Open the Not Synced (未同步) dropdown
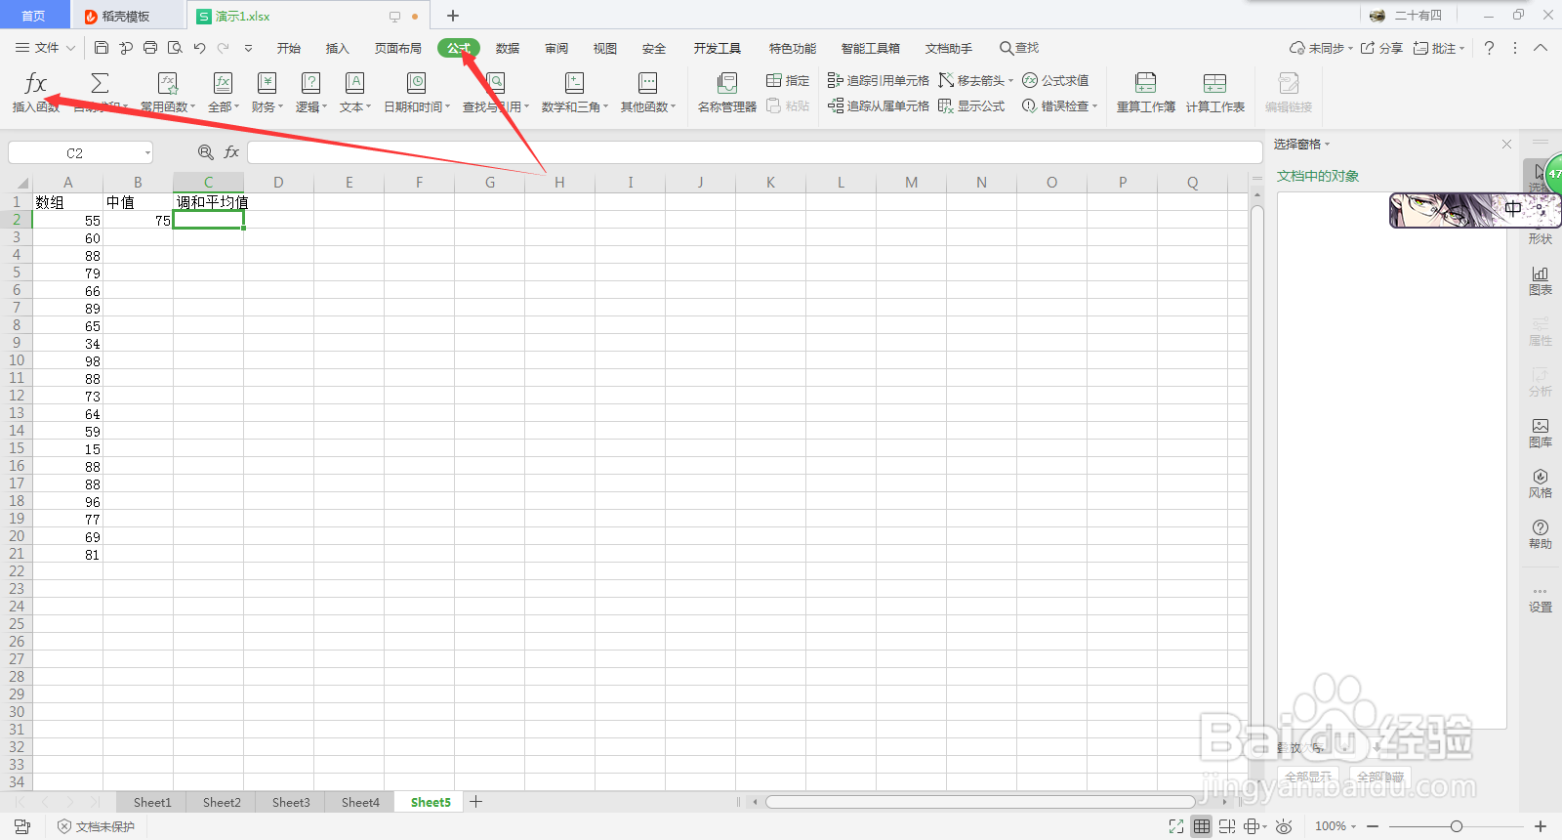Screen dimensions: 1562x840 click(x=1321, y=48)
